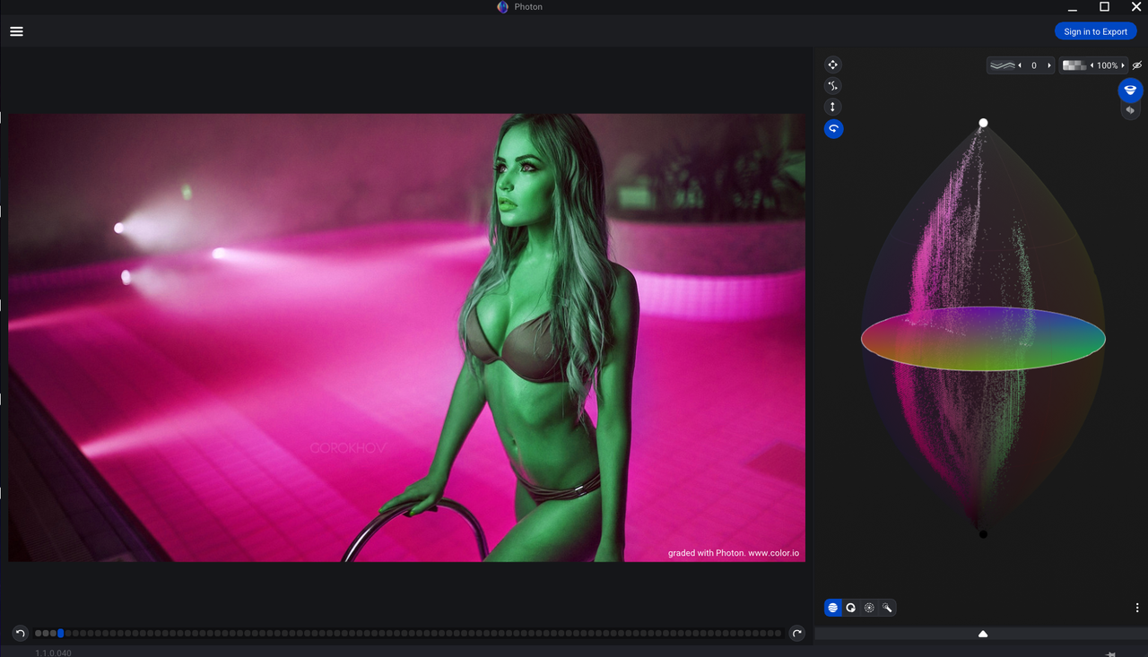1148x657 pixels.
Task: Click the version number 1.1.0.040 text
Action: (53, 653)
